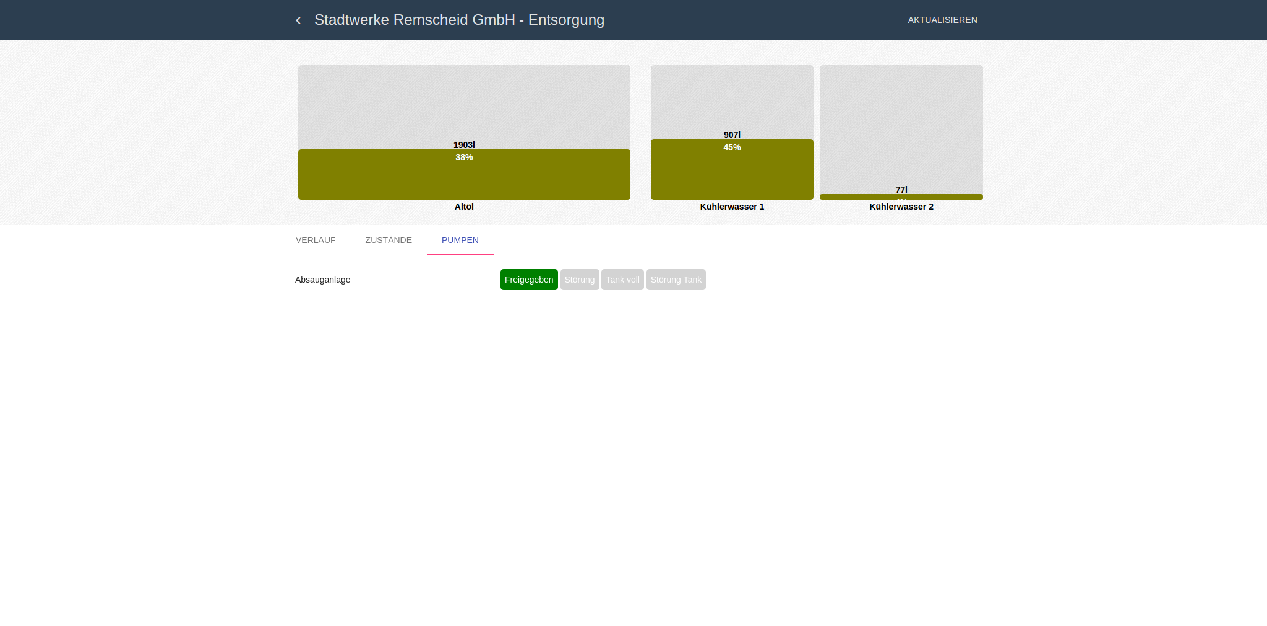Click the Absauganlage row label

(323, 280)
